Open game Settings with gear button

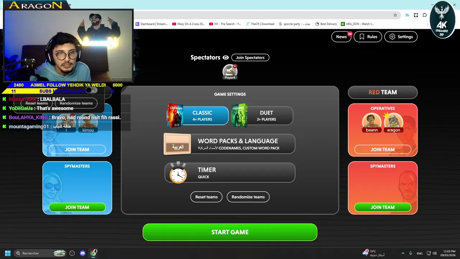click(401, 37)
